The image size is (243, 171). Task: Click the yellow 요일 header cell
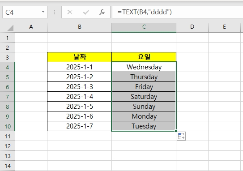coord(144,57)
